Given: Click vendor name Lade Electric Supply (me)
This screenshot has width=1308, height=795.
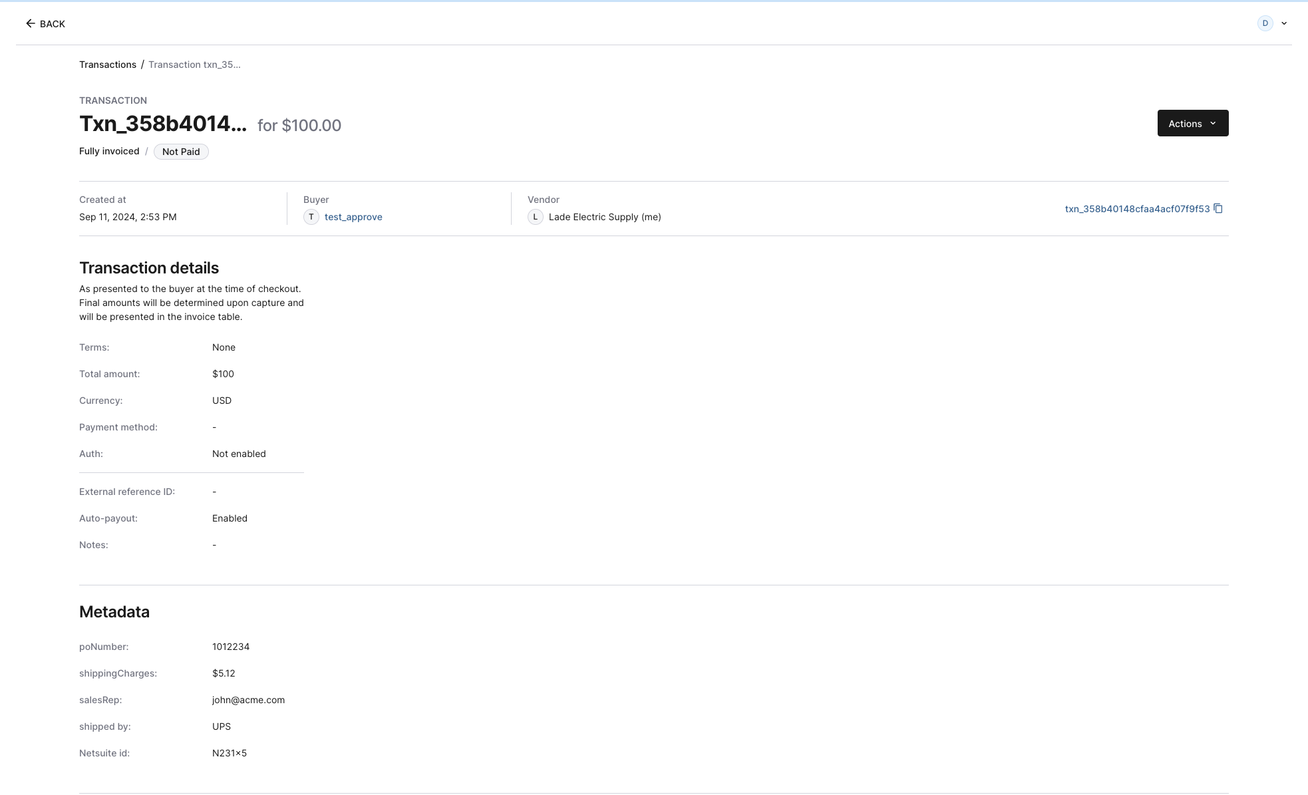Looking at the screenshot, I should [x=605, y=217].
